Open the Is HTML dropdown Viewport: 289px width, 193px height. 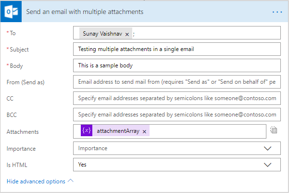point(268,165)
